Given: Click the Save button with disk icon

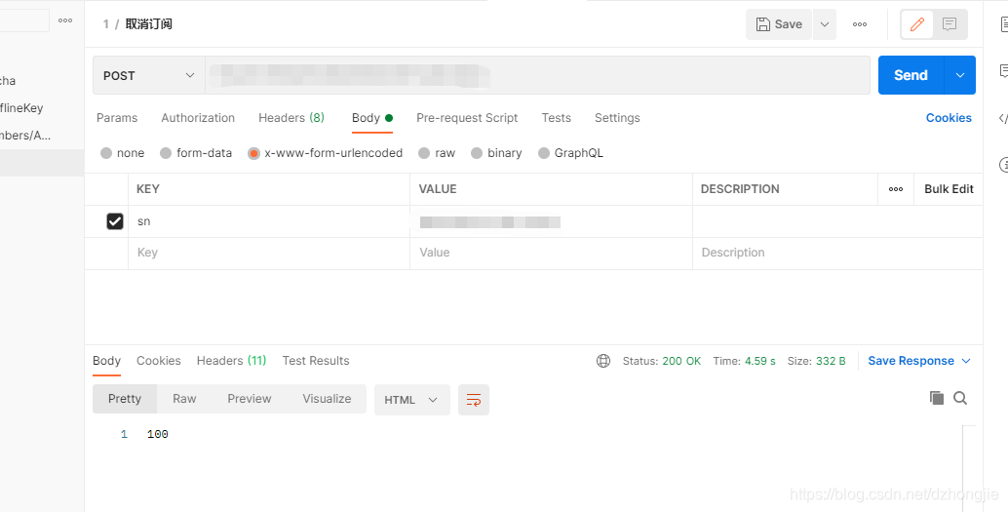Looking at the screenshot, I should click(x=779, y=24).
